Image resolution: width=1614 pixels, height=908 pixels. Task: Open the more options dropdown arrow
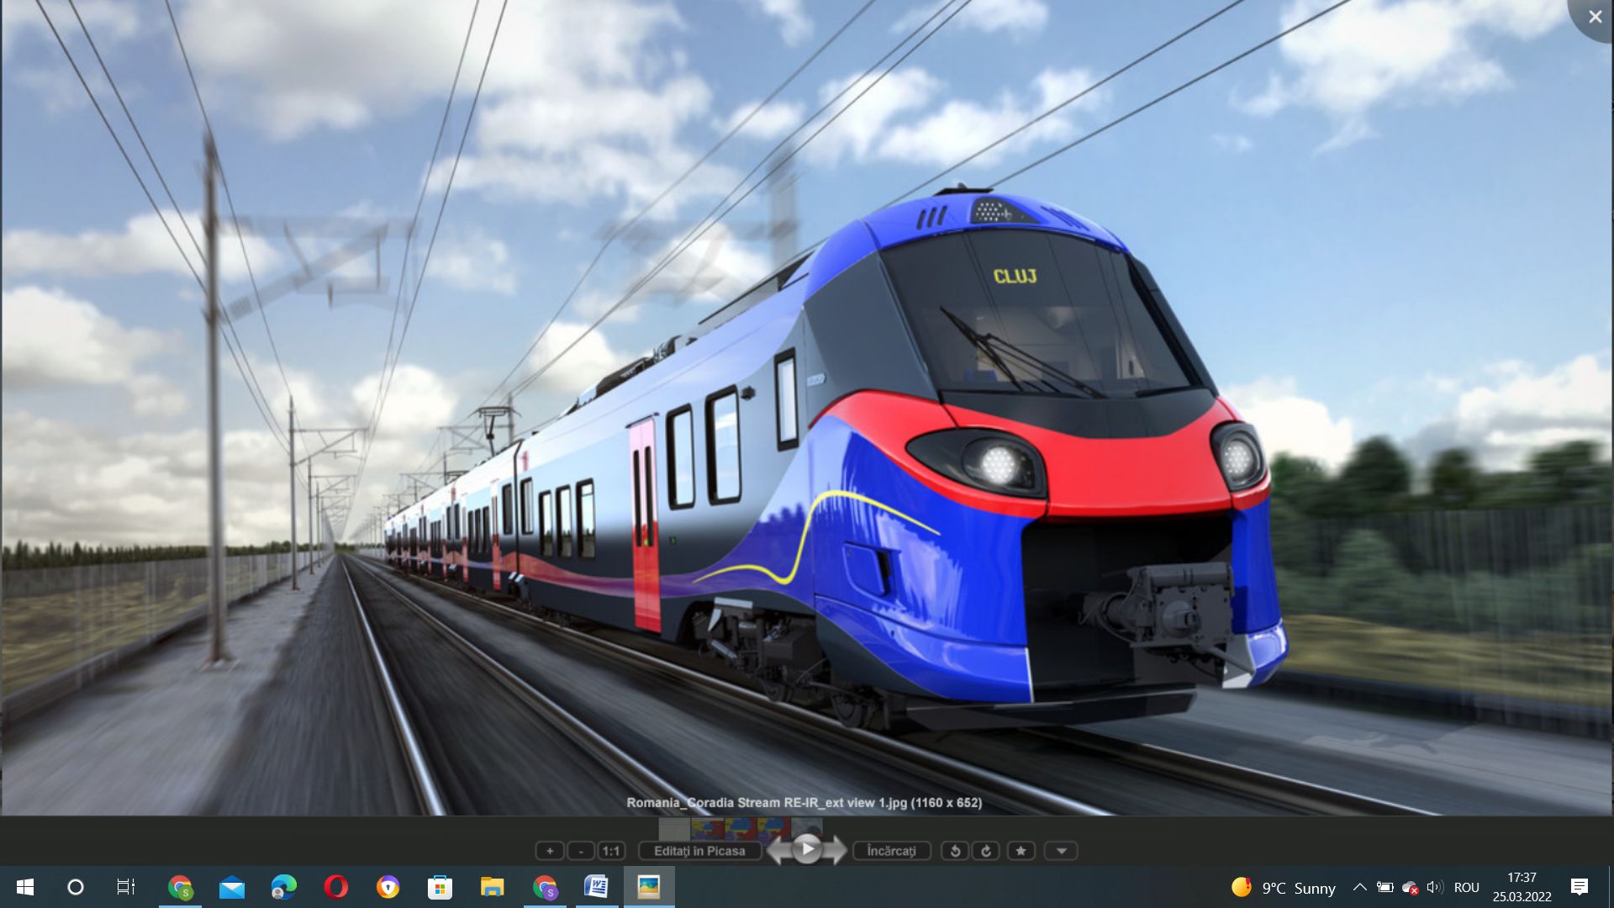coord(1062,851)
